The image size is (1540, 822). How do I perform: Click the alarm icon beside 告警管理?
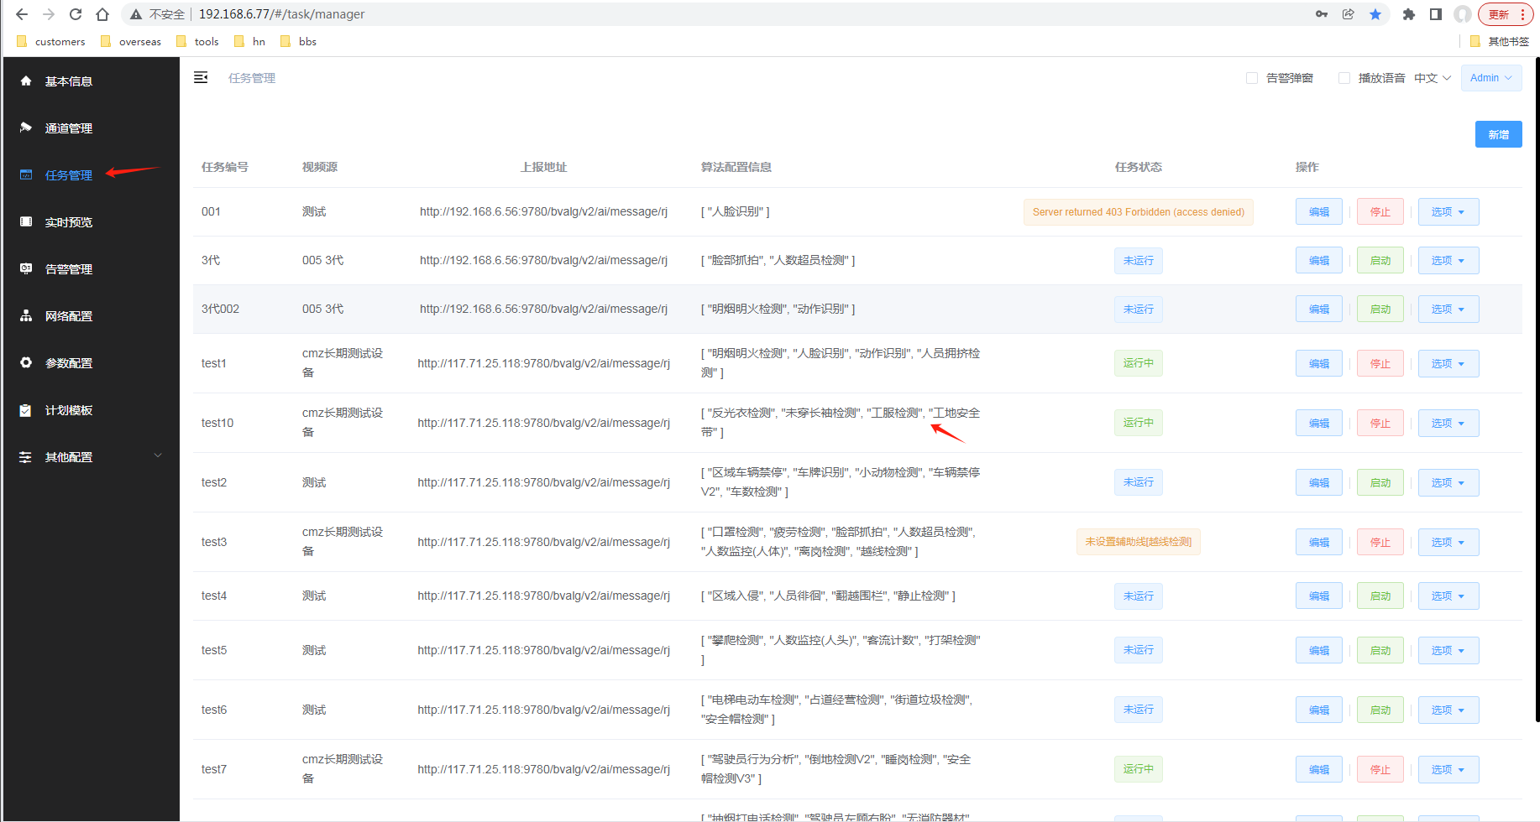26,268
